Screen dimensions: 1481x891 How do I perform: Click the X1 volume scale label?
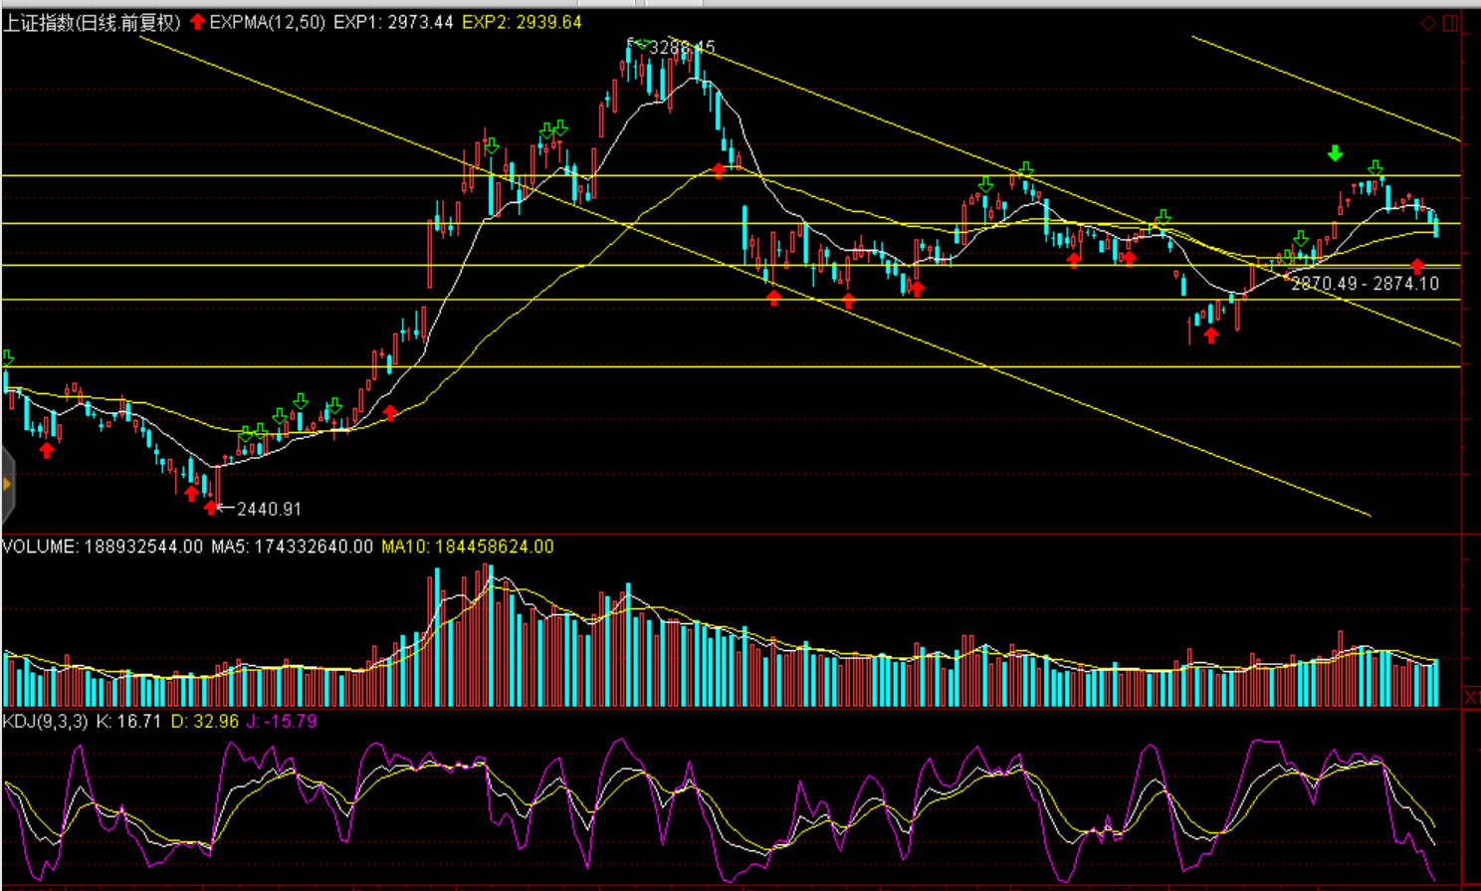1471,697
